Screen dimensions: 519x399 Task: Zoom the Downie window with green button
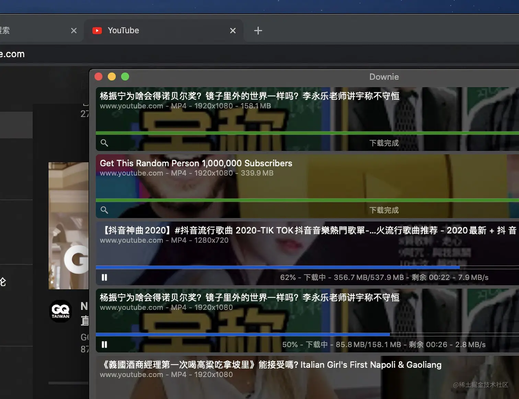[x=125, y=77]
